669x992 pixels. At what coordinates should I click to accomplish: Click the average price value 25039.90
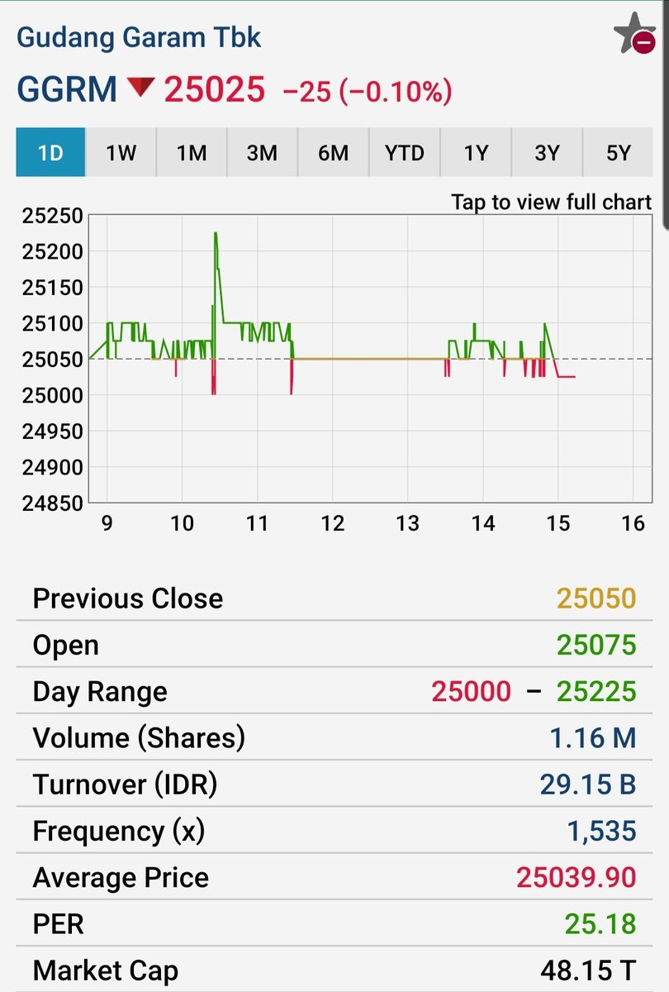(x=576, y=877)
